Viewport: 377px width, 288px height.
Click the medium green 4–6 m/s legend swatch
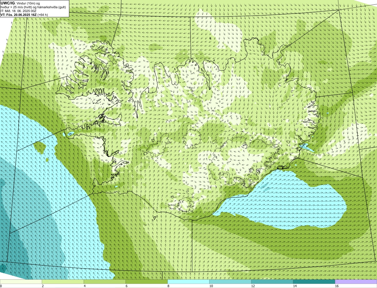click(x=105, y=282)
